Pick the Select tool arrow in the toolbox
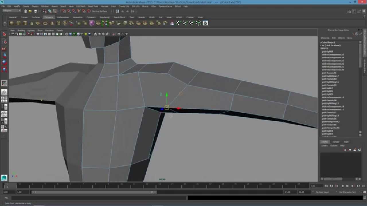The width and height of the screenshot is (367, 206). (4, 34)
